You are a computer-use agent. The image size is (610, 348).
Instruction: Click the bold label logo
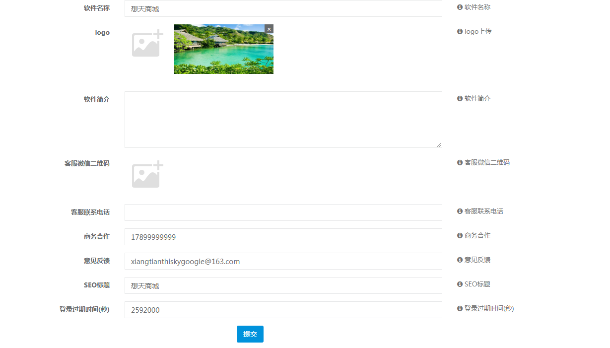102,33
